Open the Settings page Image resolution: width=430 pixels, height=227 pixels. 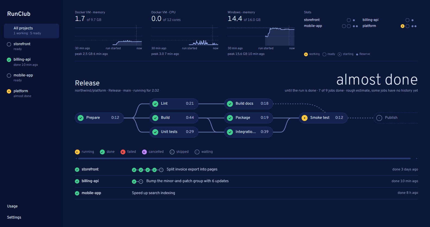(x=14, y=217)
